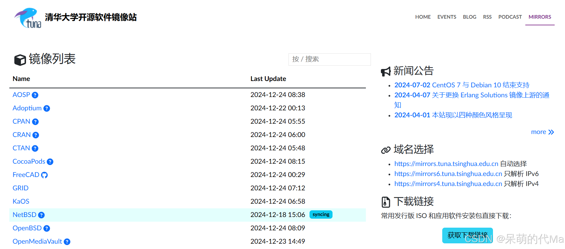
Task: Open mirrors6 IPv6-only domain link
Action: tap(448, 174)
